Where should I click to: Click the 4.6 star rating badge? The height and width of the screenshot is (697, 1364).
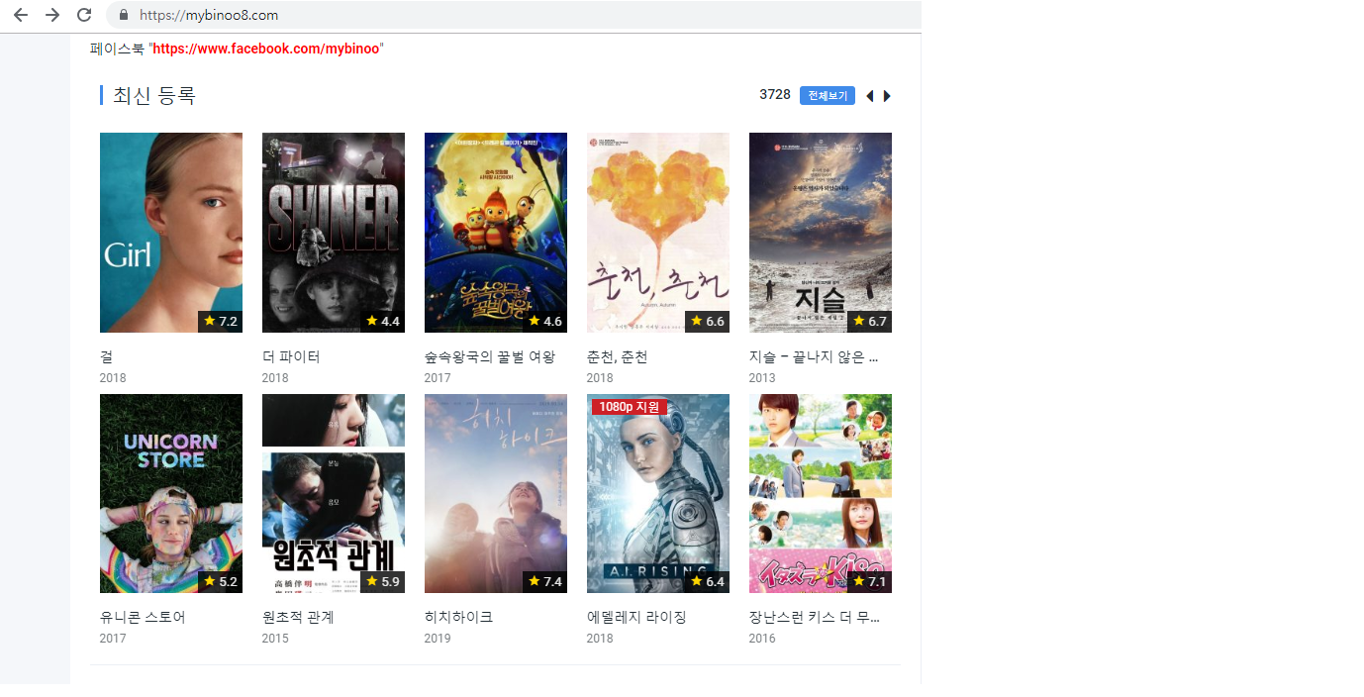pyautogui.click(x=544, y=321)
